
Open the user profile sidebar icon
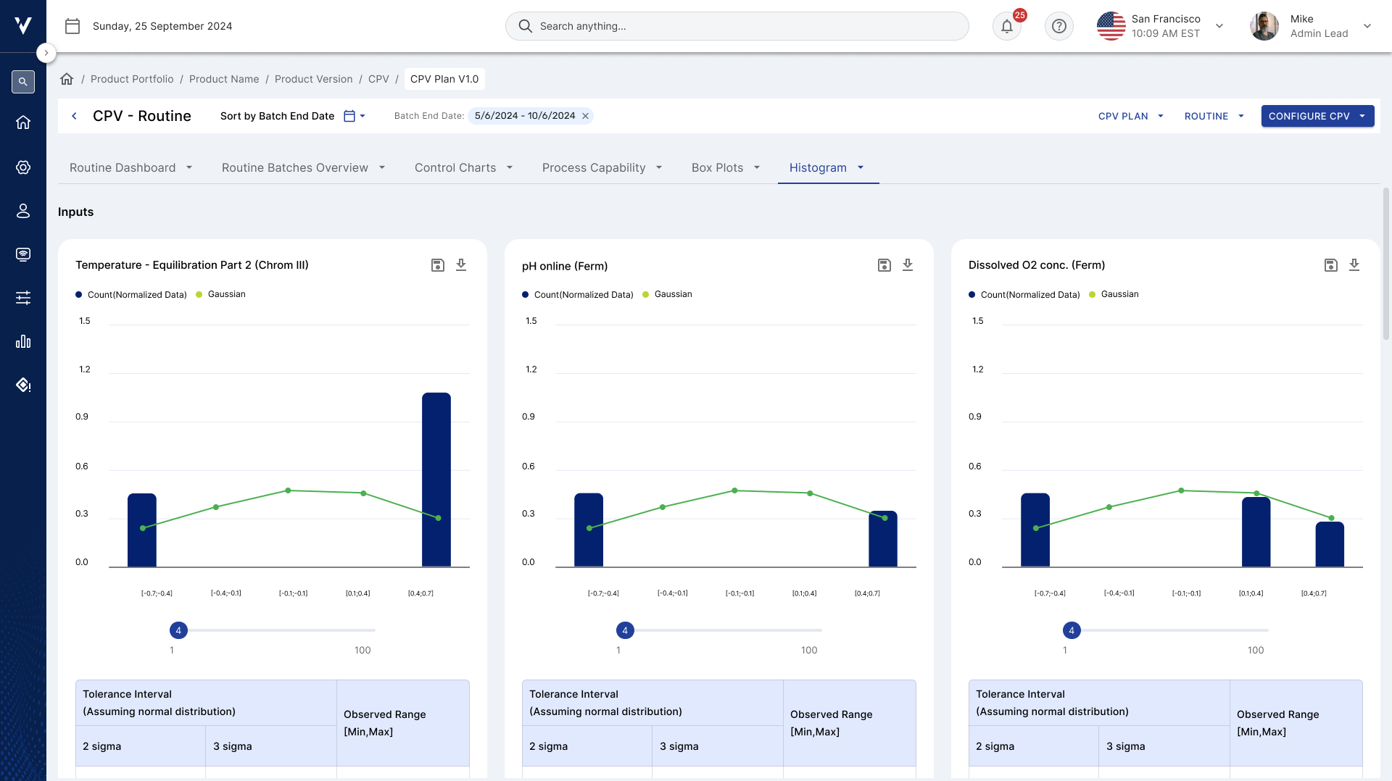tap(23, 211)
